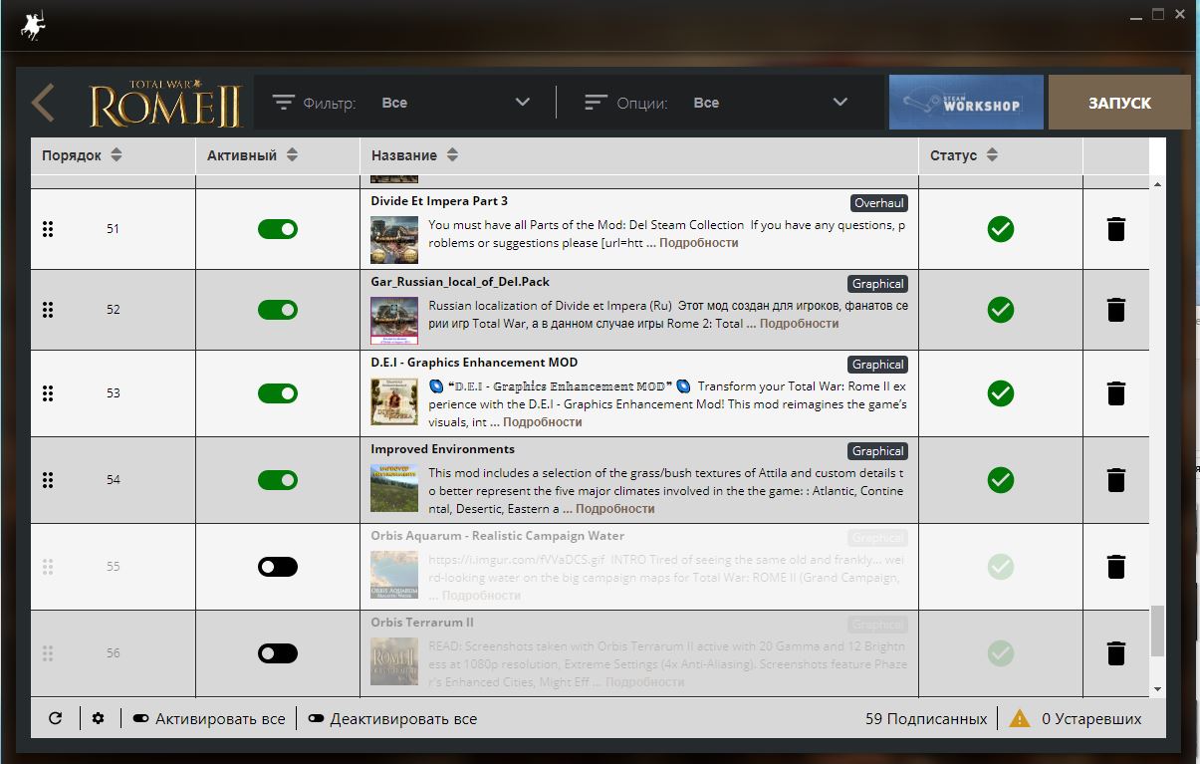
Task: Click Orbis Terrarum II thumbnail image
Action: click(394, 662)
